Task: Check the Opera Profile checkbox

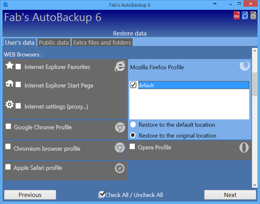Action: [132, 146]
